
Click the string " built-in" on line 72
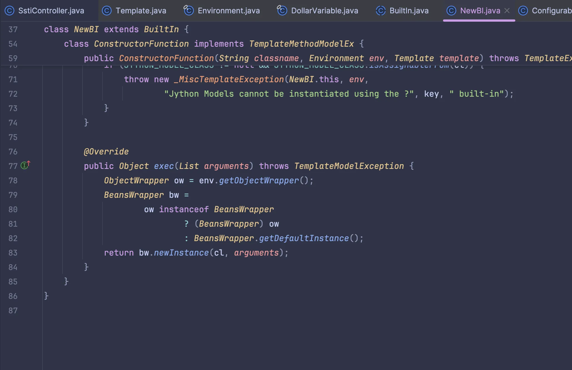pyautogui.click(x=477, y=94)
